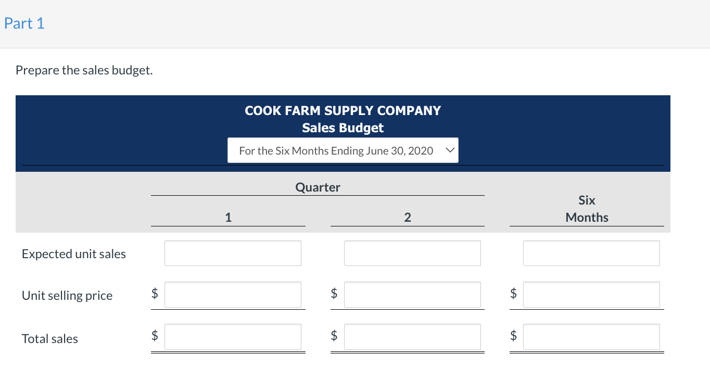Click the Unit selling price row label

(67, 296)
